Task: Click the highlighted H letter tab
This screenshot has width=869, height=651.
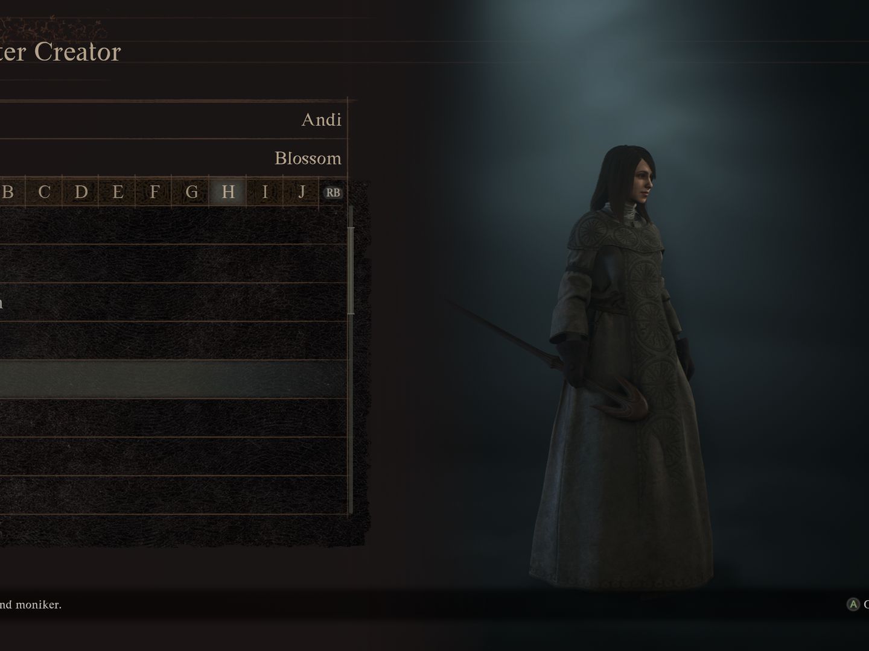Action: 228,192
